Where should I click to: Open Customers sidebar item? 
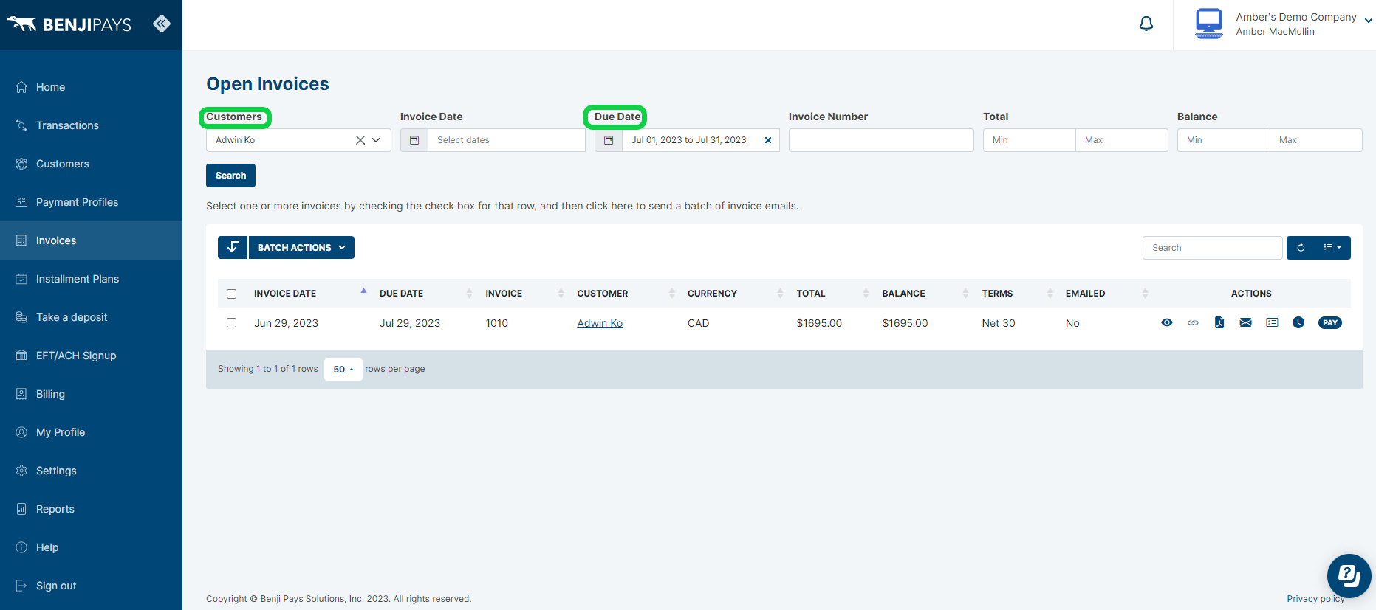(x=91, y=164)
